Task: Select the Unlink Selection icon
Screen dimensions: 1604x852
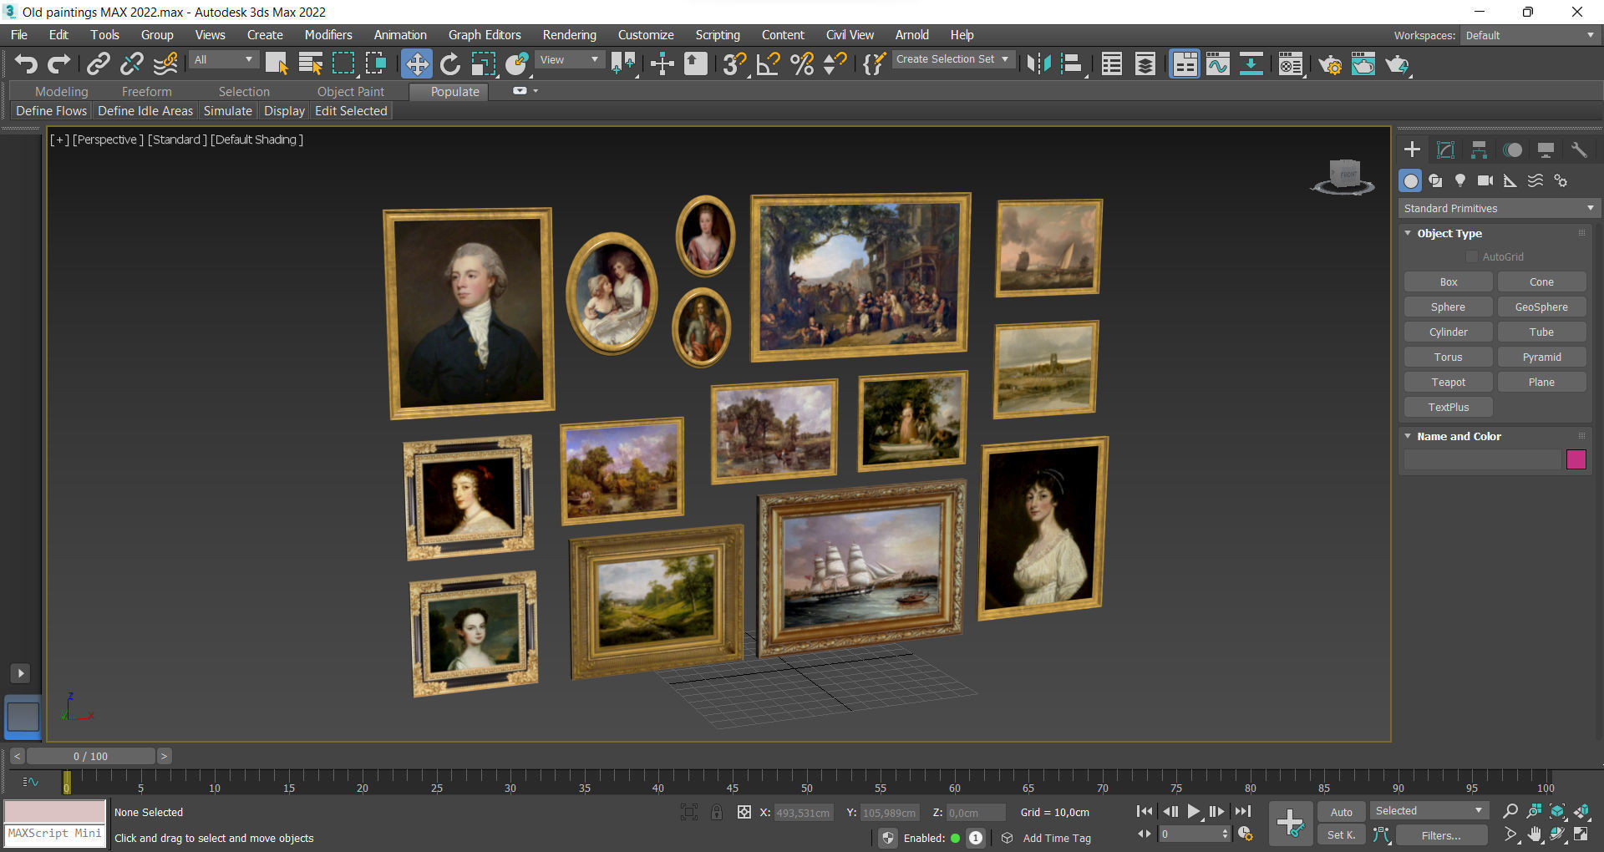Action: [131, 63]
